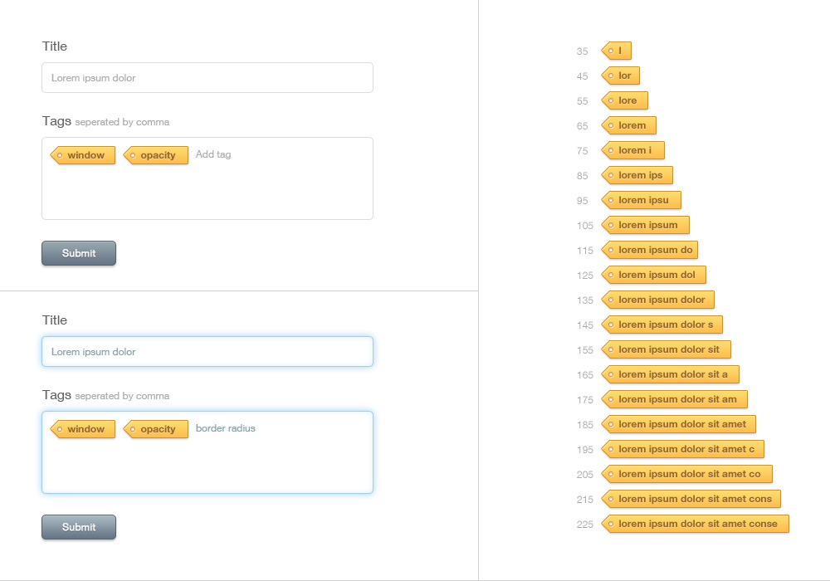The width and height of the screenshot is (830, 581).
Task: Click the "lorem i" tag pill at size 75
Action: [632, 150]
